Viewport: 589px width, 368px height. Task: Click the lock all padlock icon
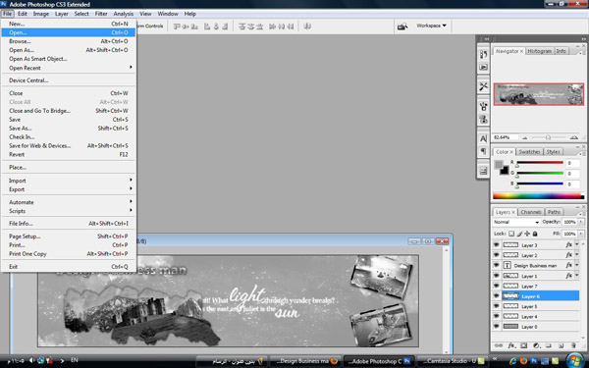tap(535, 234)
